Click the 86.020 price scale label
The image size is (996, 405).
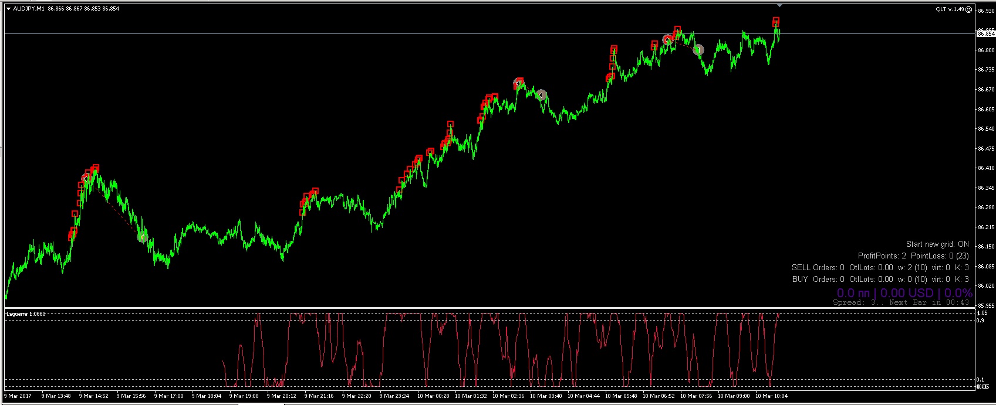coord(985,286)
